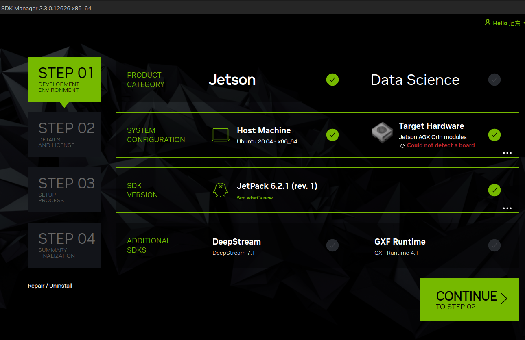The image size is (525, 340).
Task: Click the JetPack penguin icon
Action: point(221,190)
